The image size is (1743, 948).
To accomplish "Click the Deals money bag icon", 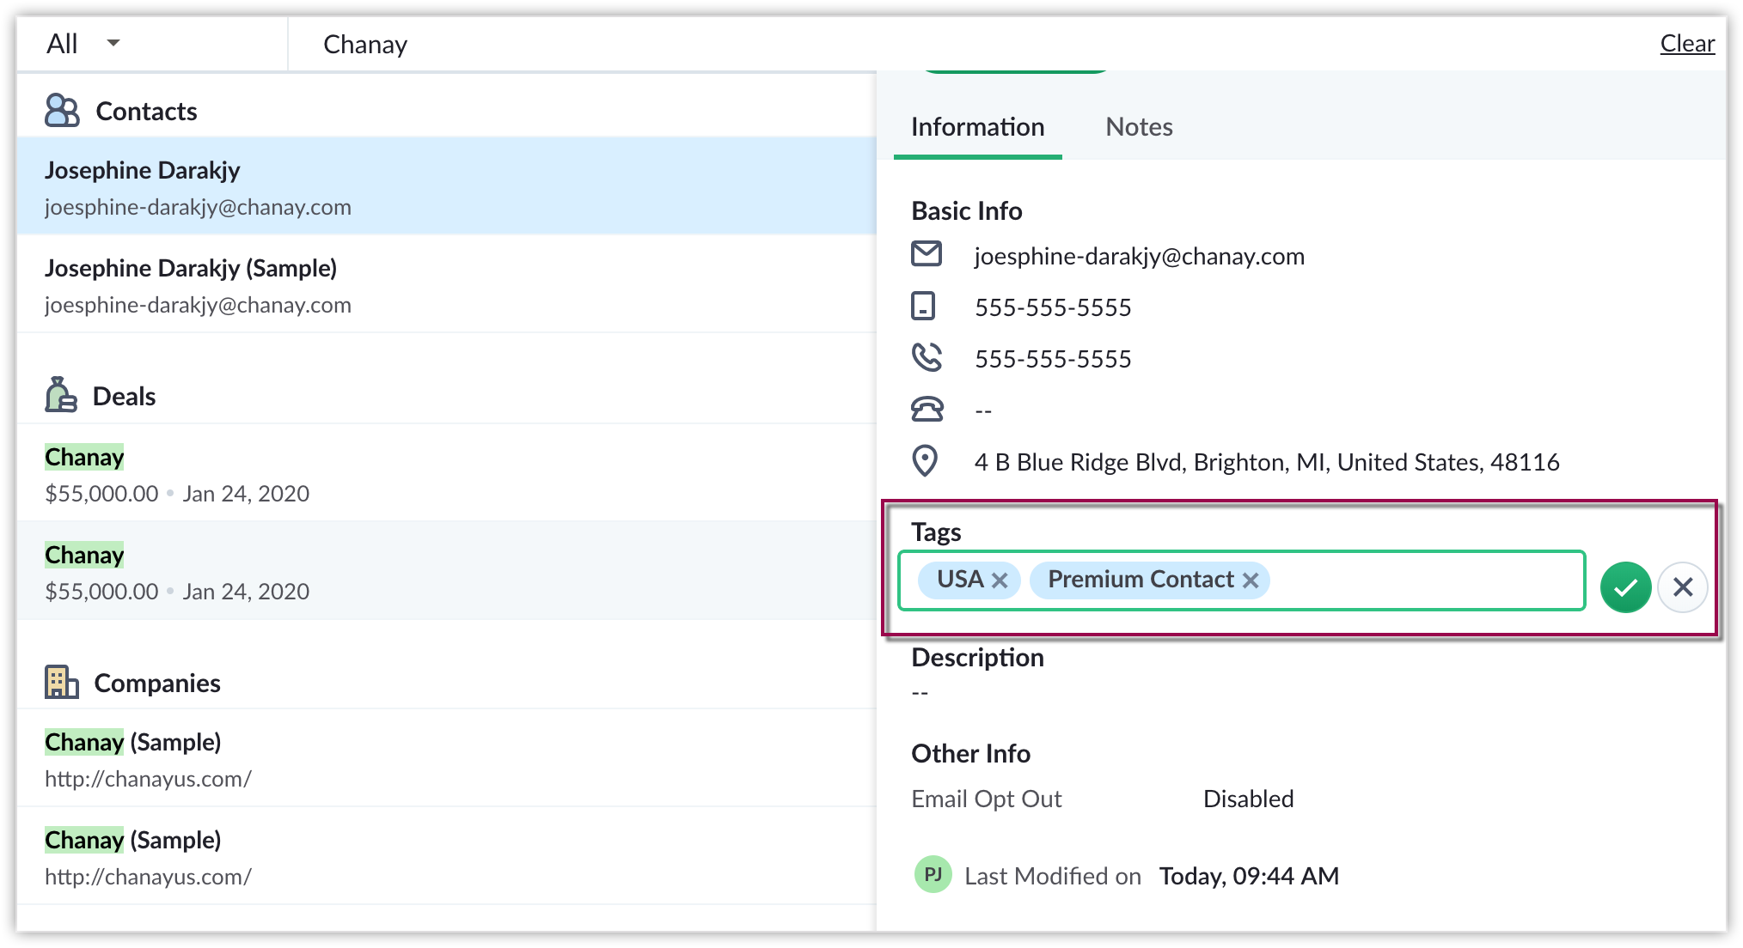I will tap(61, 396).
